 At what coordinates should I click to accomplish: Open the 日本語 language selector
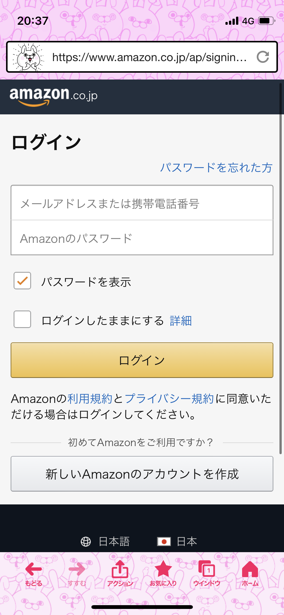tap(105, 542)
